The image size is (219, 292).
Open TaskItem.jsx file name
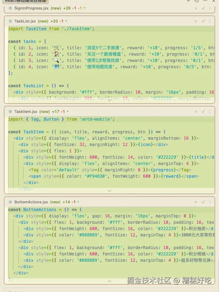point(26,112)
